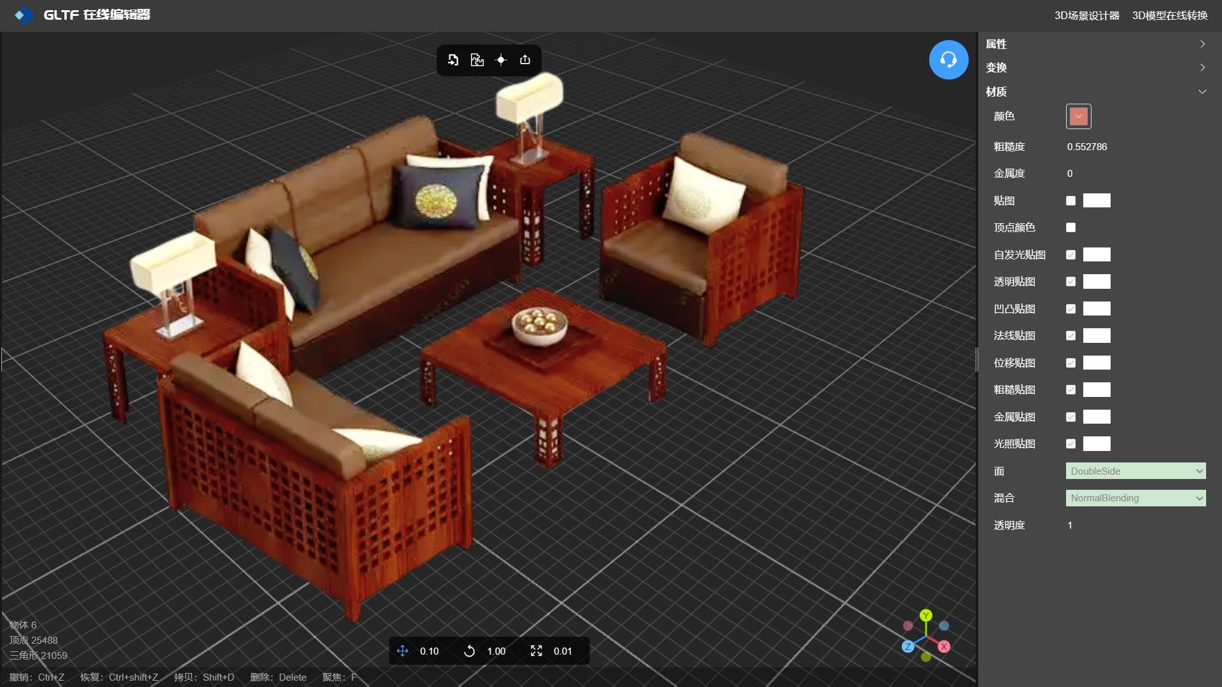Click the 顶点 25488 stats text
Viewport: 1222px width, 687px height.
click(x=33, y=640)
